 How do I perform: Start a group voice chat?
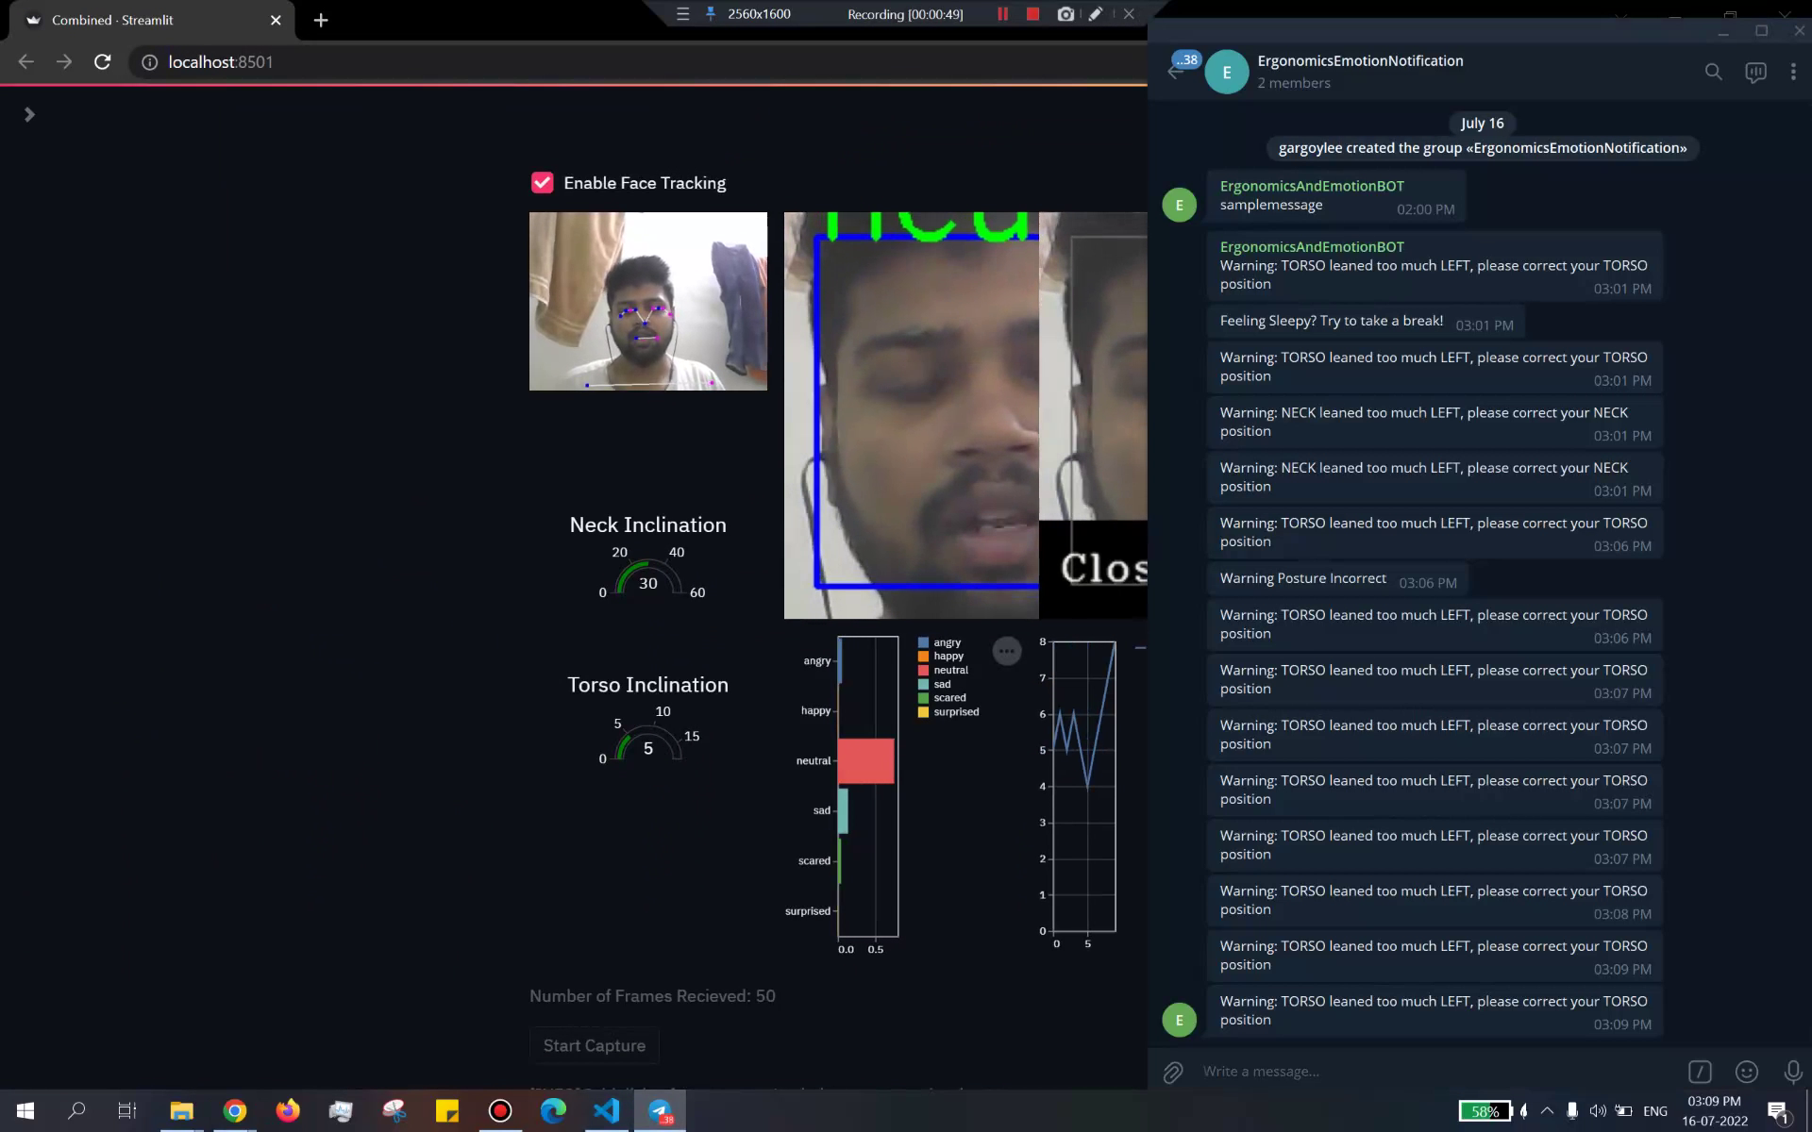1755,72
